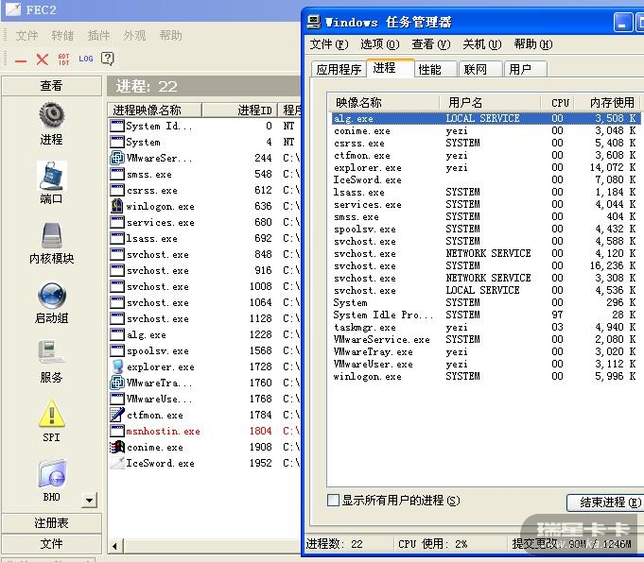Select svchost.exe with PID 1064 in FEC2

[x=204, y=302]
